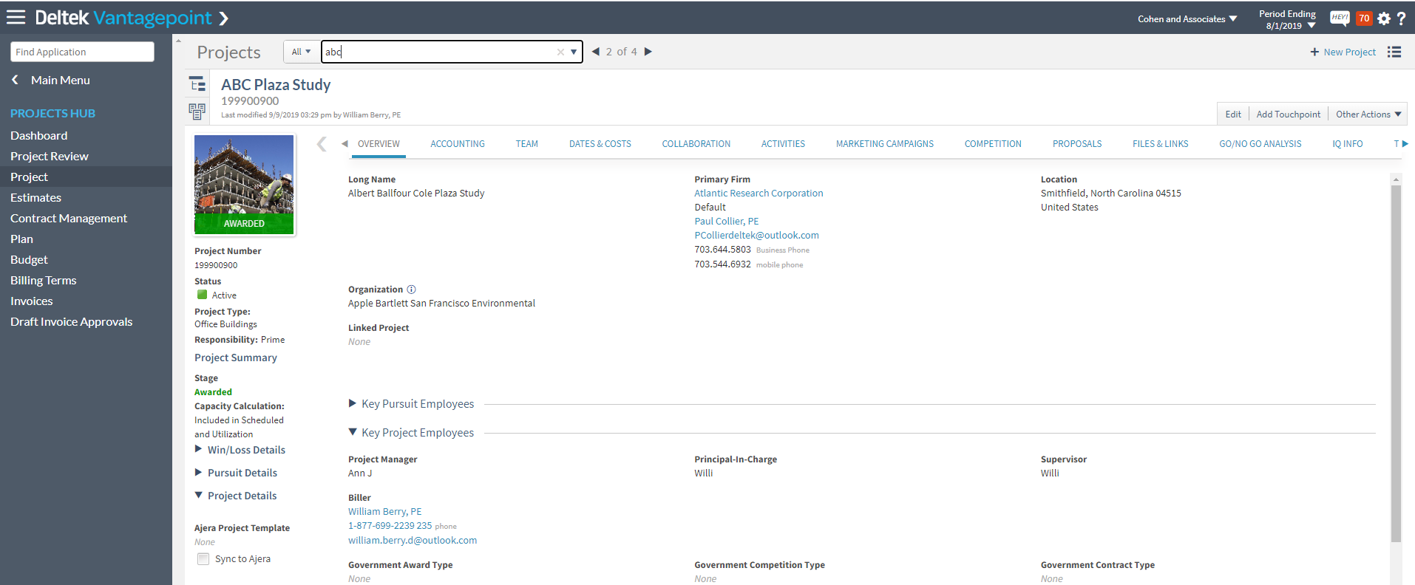Click the project structure tree icon
The height and width of the screenshot is (585, 1415).
pos(197,84)
